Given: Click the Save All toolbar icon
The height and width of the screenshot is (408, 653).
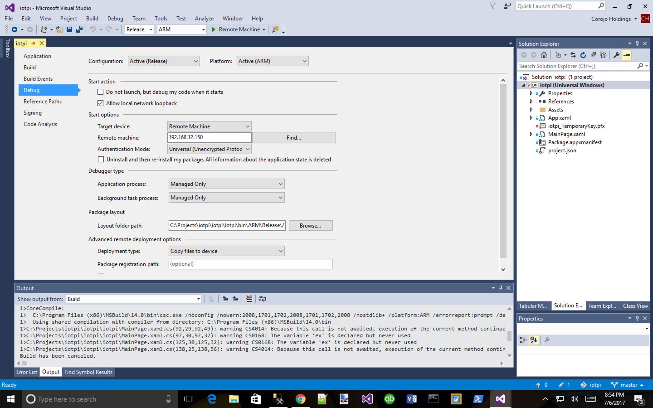Looking at the screenshot, I should pyautogui.click(x=79, y=29).
